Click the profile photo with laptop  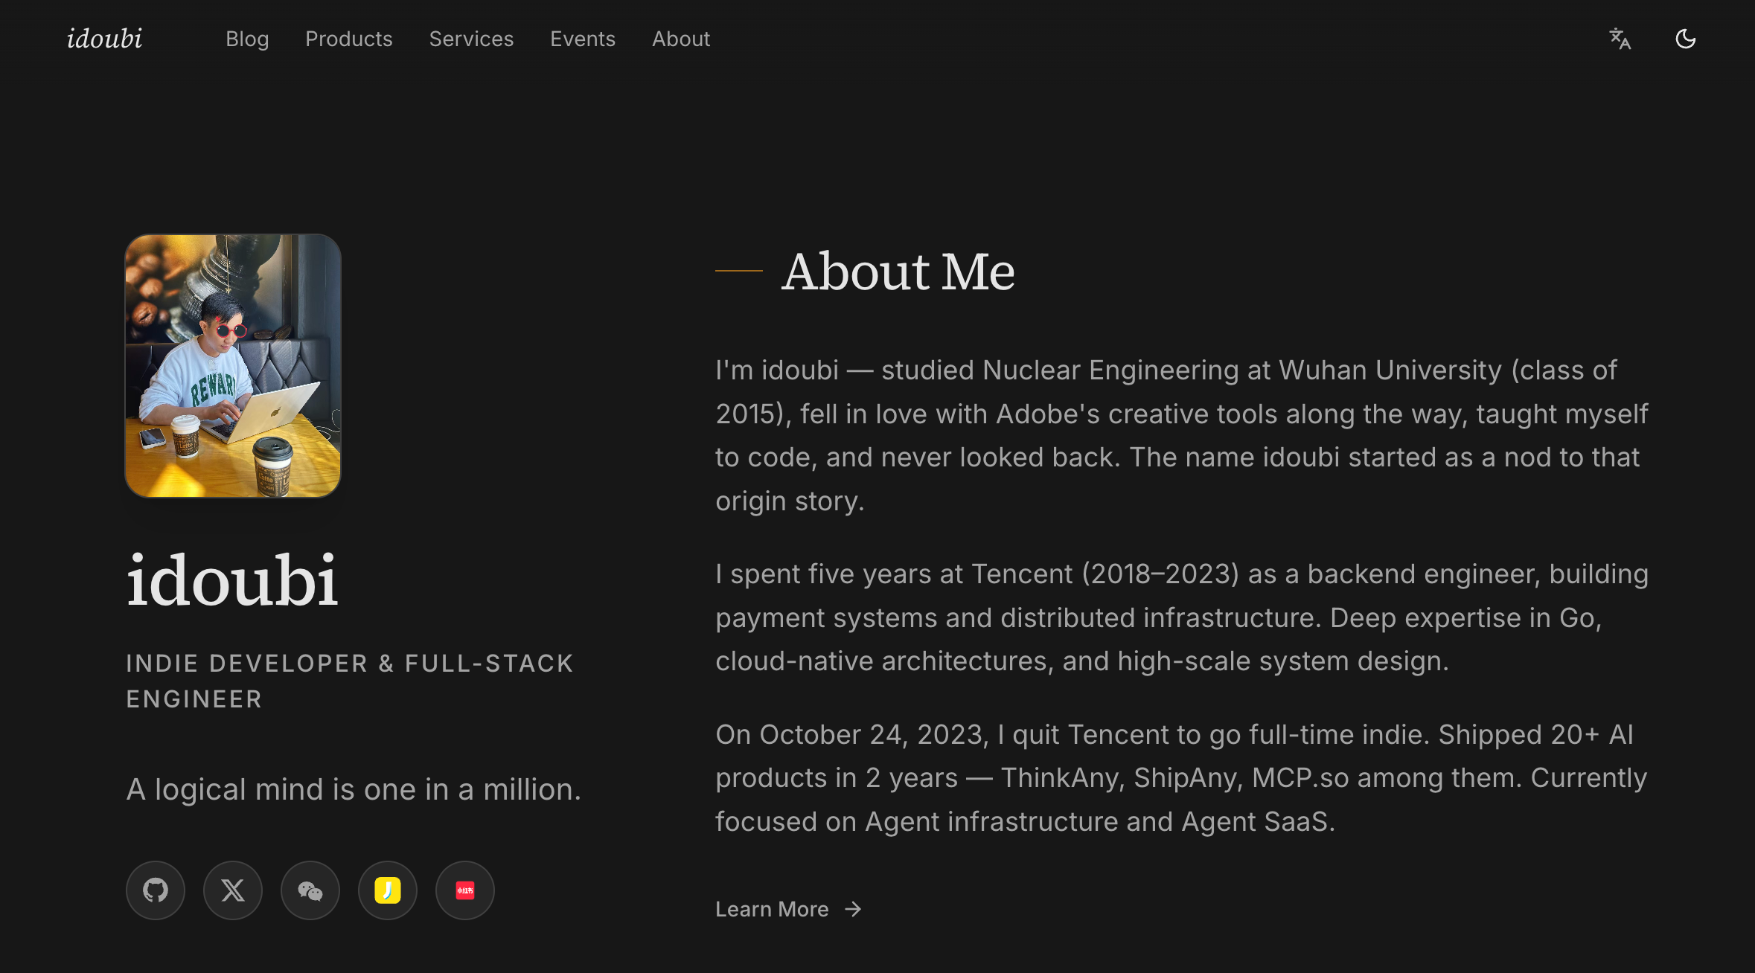click(233, 366)
